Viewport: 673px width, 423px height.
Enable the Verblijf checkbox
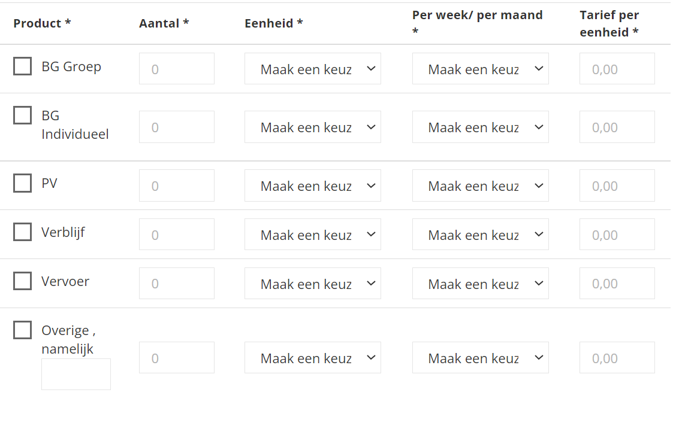point(22,232)
